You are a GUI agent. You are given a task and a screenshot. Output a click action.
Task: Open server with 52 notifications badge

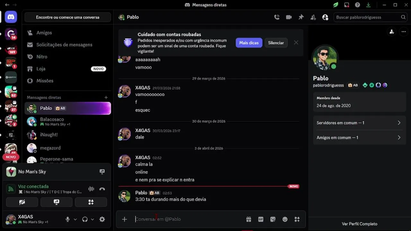click(11, 92)
